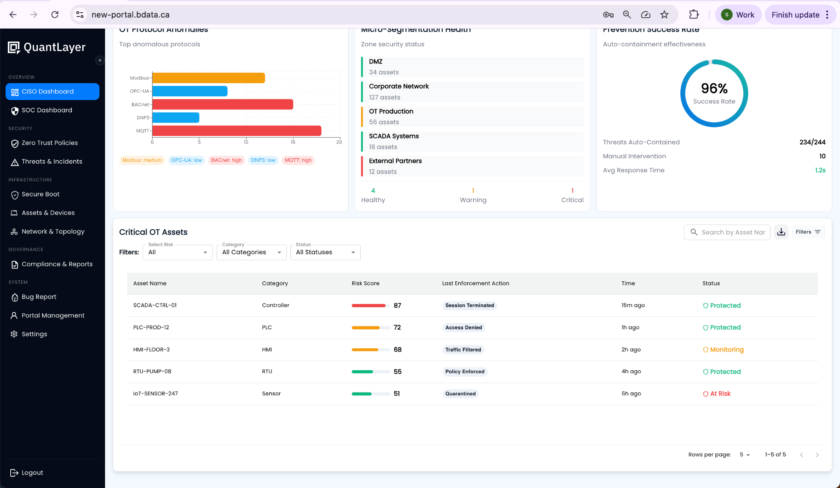Open the Select Risk dropdown

click(x=177, y=252)
